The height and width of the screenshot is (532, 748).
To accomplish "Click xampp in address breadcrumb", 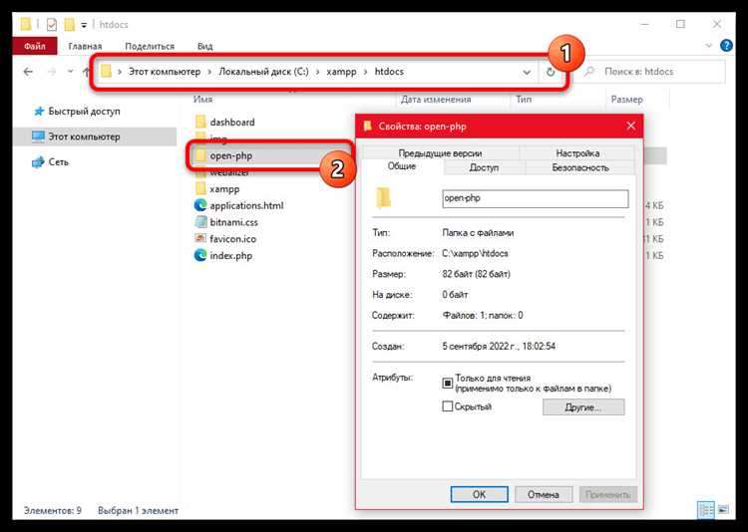I will pyautogui.click(x=341, y=72).
